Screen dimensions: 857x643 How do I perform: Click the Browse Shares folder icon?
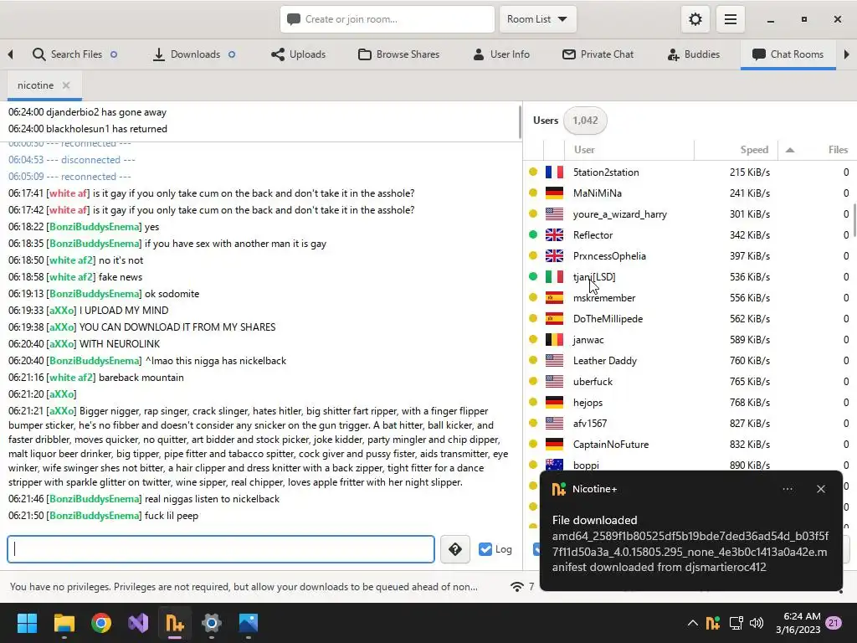[365, 54]
